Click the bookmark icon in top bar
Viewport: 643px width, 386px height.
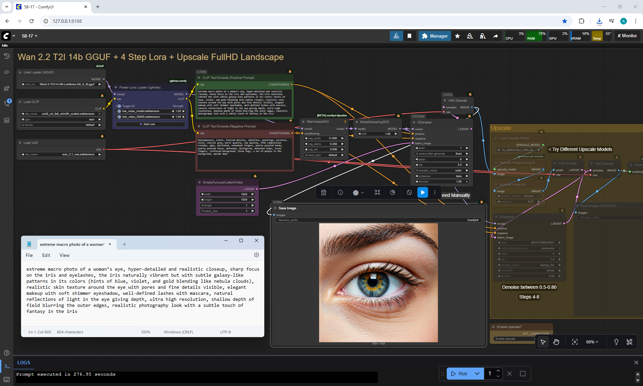point(409,36)
